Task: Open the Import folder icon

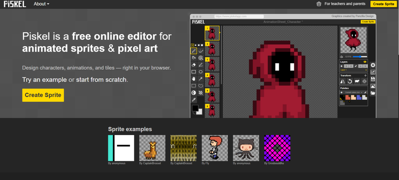Action: [373, 93]
